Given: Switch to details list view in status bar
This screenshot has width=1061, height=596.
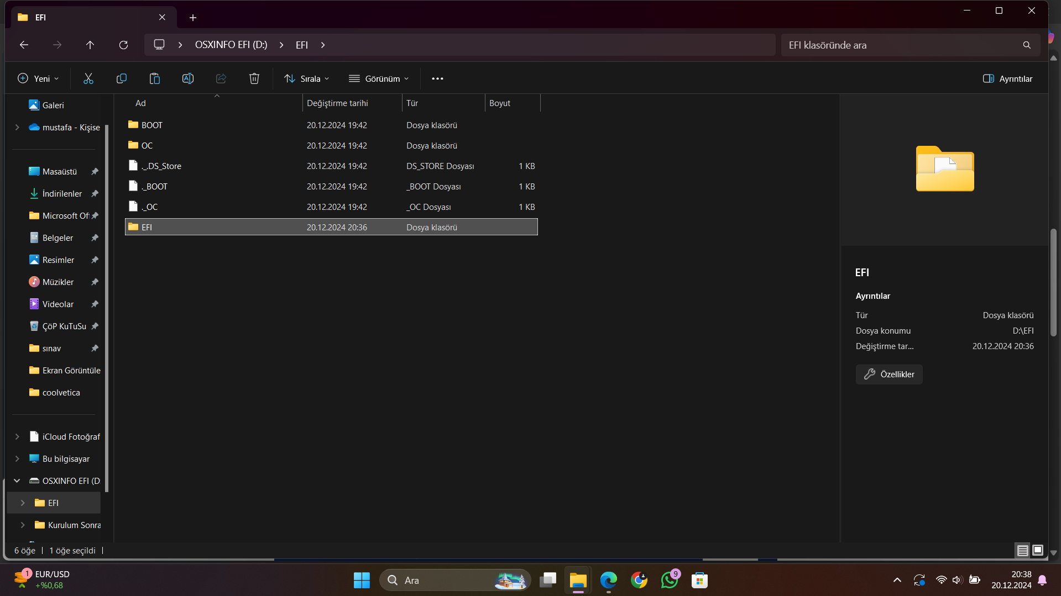Looking at the screenshot, I should pos(1022,550).
